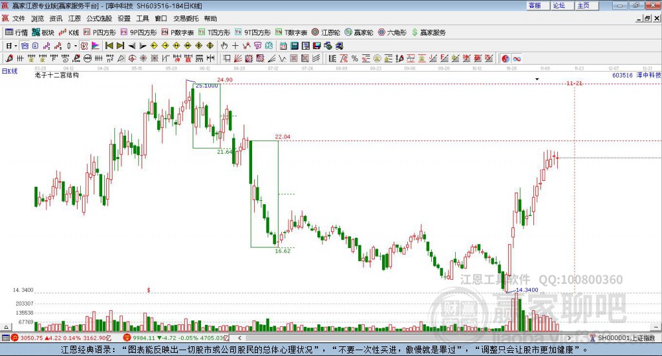This screenshot has width=662, height=356.
Task: Open the P数字表 number table
Action: (x=177, y=32)
